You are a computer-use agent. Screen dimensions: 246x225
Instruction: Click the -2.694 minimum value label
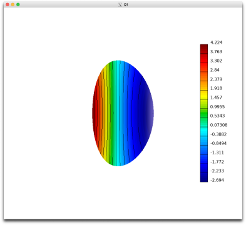217,180
